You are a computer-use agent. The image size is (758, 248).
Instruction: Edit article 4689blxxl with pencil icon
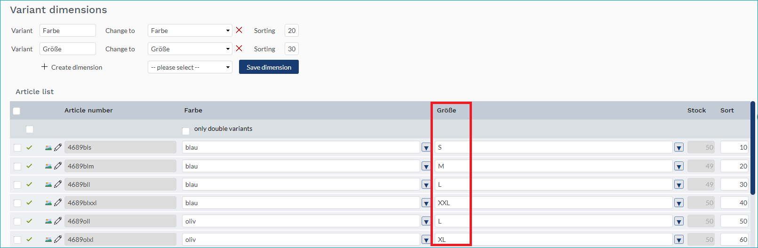point(58,202)
